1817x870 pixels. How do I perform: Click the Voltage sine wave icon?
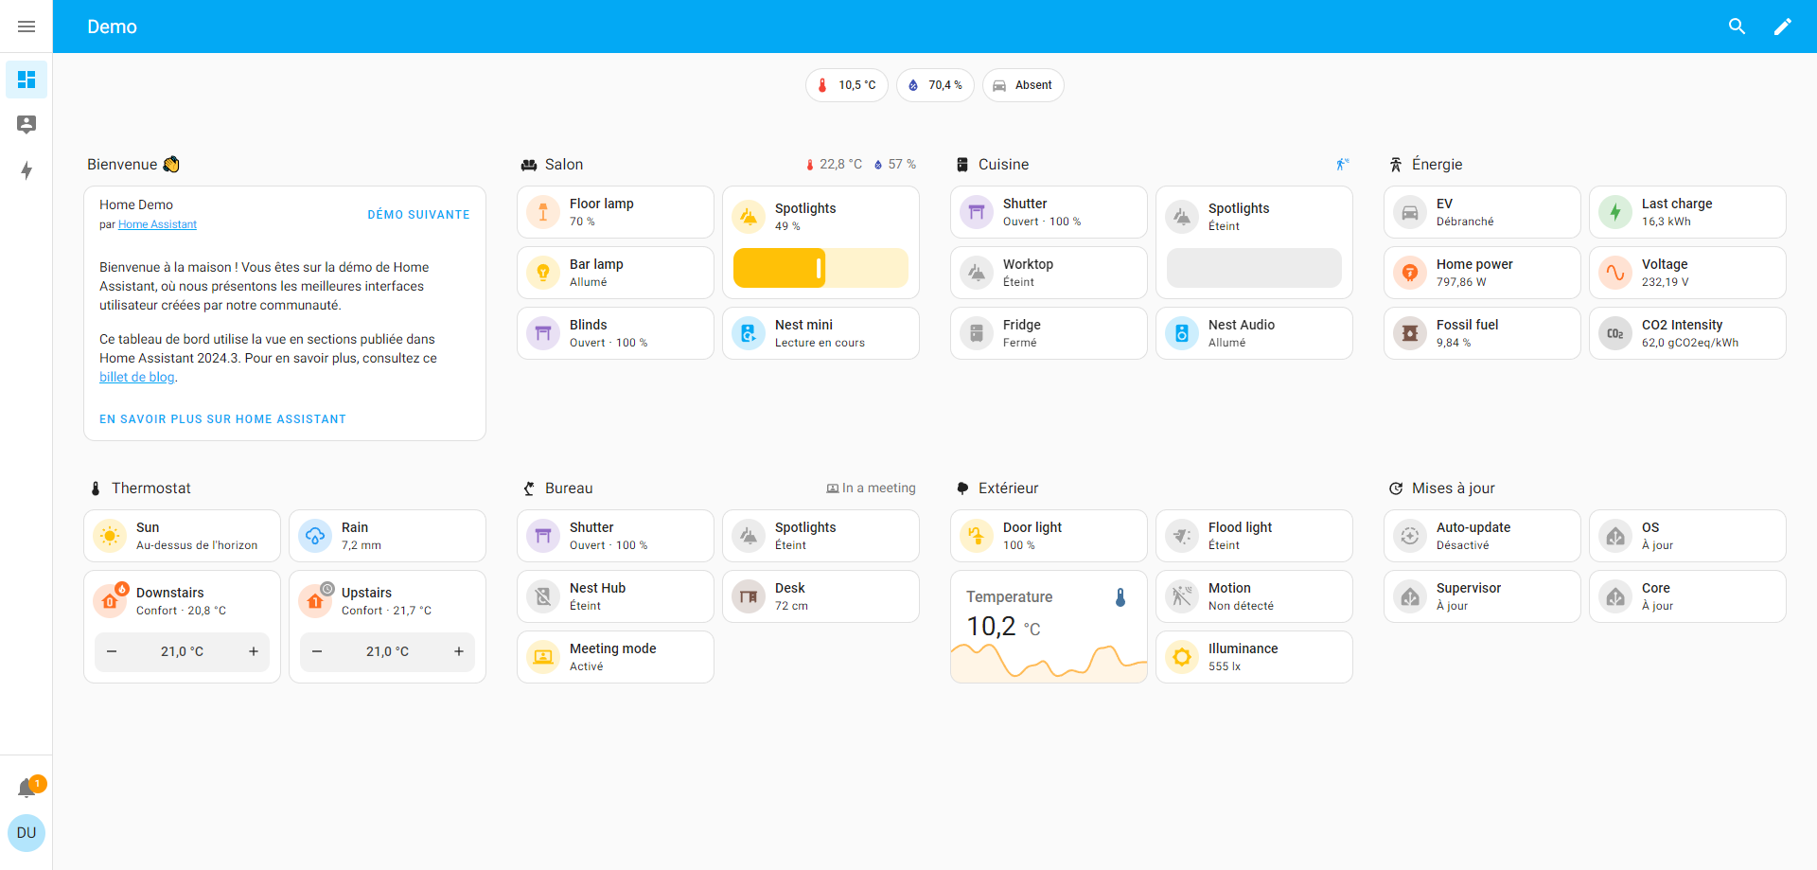click(1615, 273)
